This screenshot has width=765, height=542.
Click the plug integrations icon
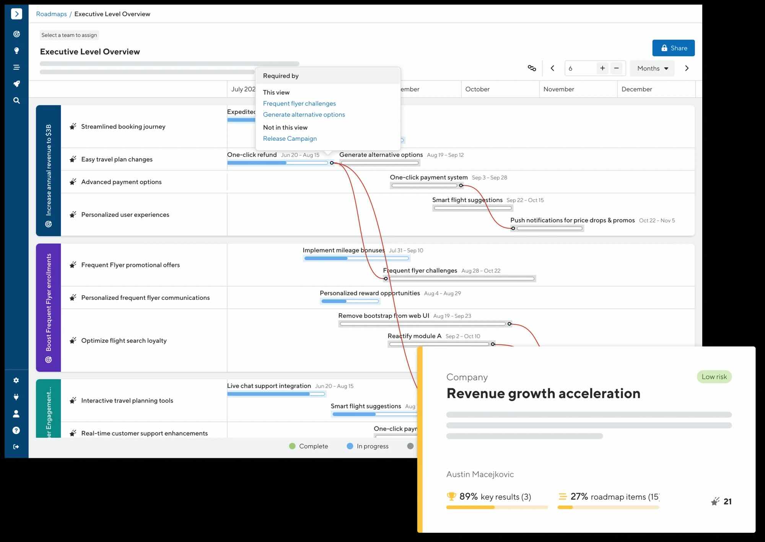(x=16, y=397)
